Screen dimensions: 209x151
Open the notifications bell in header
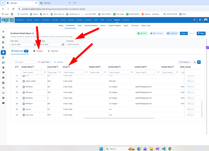pyautogui.click(x=195, y=20)
